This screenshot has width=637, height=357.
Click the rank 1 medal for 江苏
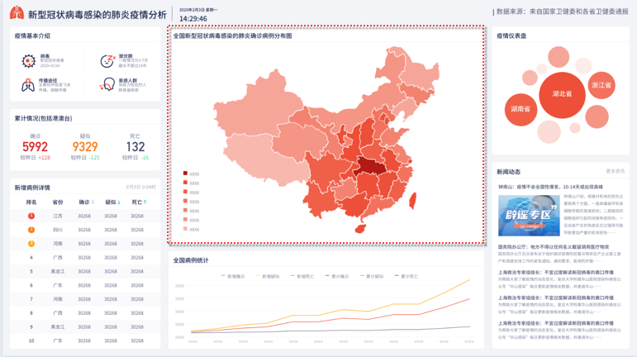tap(31, 216)
